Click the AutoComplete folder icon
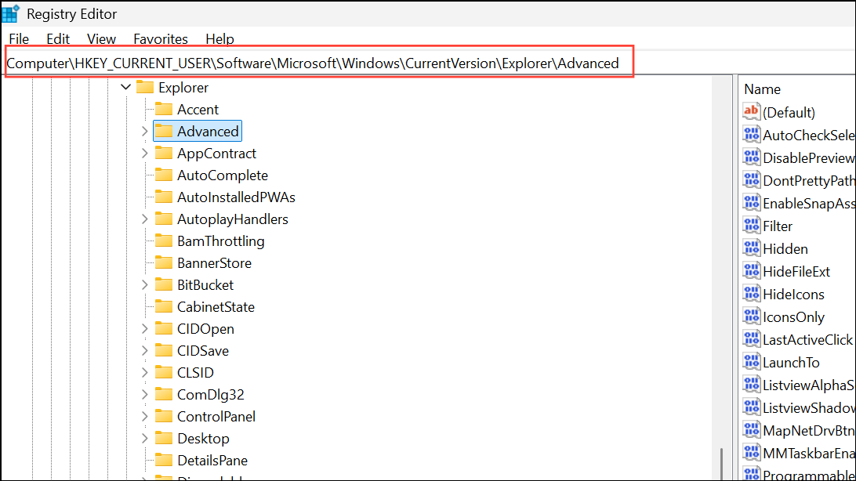The height and width of the screenshot is (481, 856). tap(164, 175)
